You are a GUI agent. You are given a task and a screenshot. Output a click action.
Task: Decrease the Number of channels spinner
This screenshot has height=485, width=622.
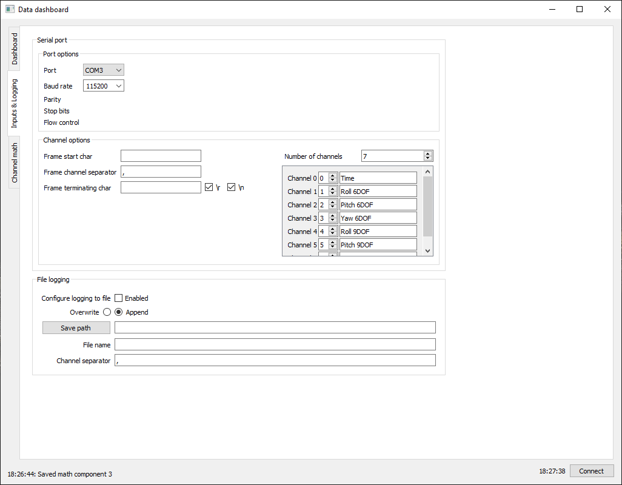428,159
